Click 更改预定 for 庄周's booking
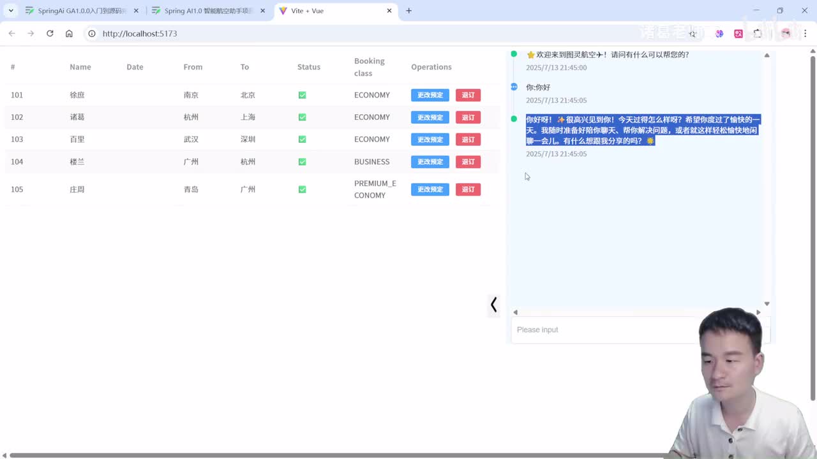817x459 pixels. (x=430, y=189)
